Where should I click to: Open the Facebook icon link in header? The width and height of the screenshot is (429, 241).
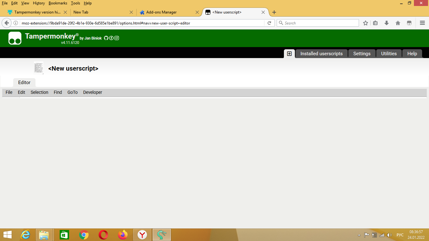tap(111, 38)
